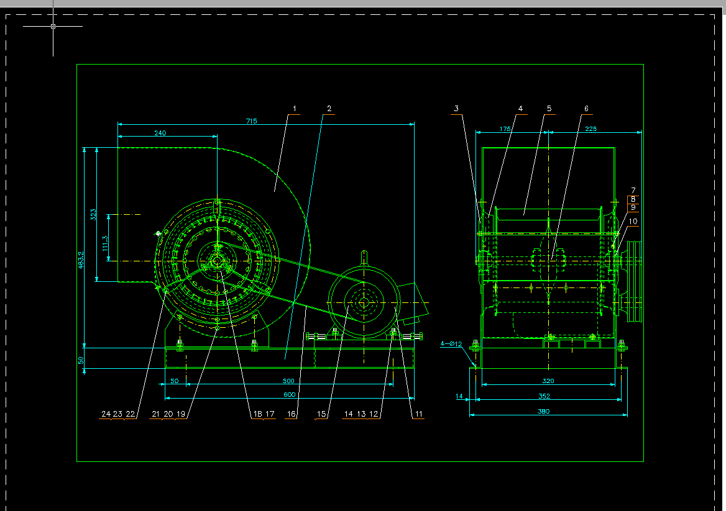The image size is (726, 511).
Task: Select part callout number 16
Action: coord(292,414)
